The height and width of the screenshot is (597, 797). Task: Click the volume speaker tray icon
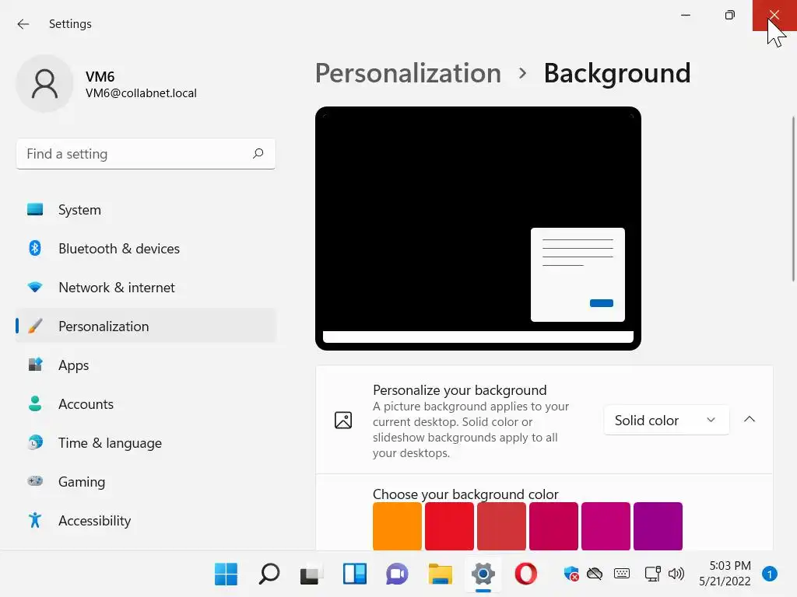(x=676, y=574)
